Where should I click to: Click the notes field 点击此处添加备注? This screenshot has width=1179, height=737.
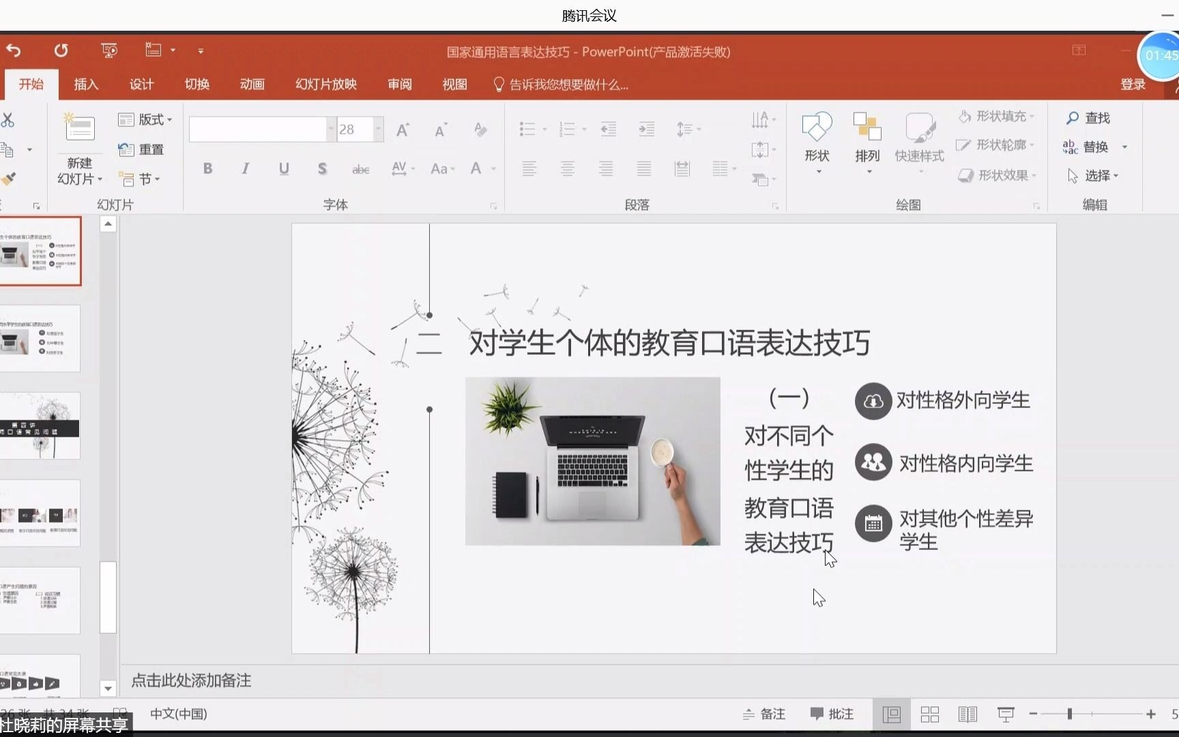point(191,680)
